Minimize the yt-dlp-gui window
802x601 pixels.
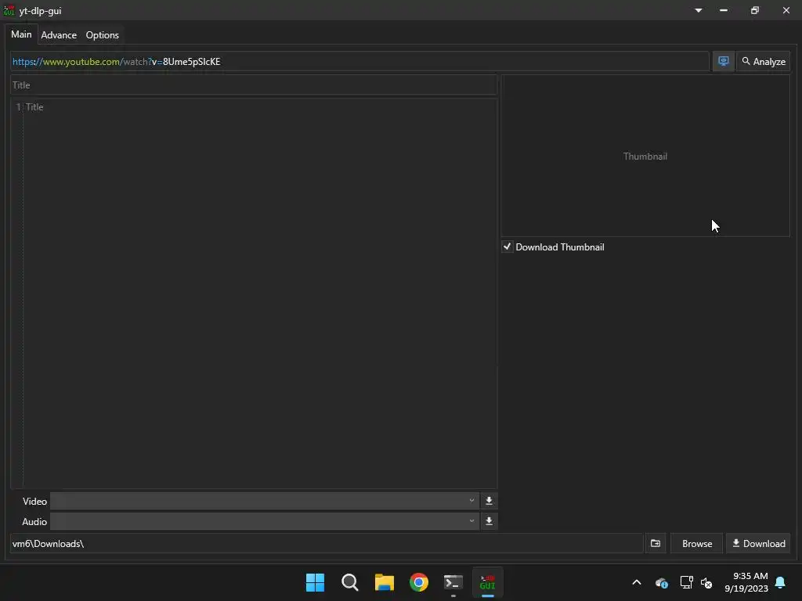pos(723,10)
